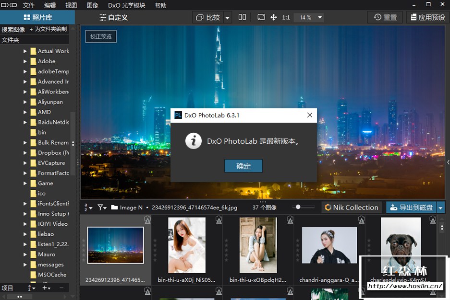This screenshot has width=450, height=300.
Task: Select the 23426912396 city skyline thumbnail
Action: 116,245
